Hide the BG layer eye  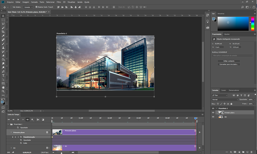(213, 117)
